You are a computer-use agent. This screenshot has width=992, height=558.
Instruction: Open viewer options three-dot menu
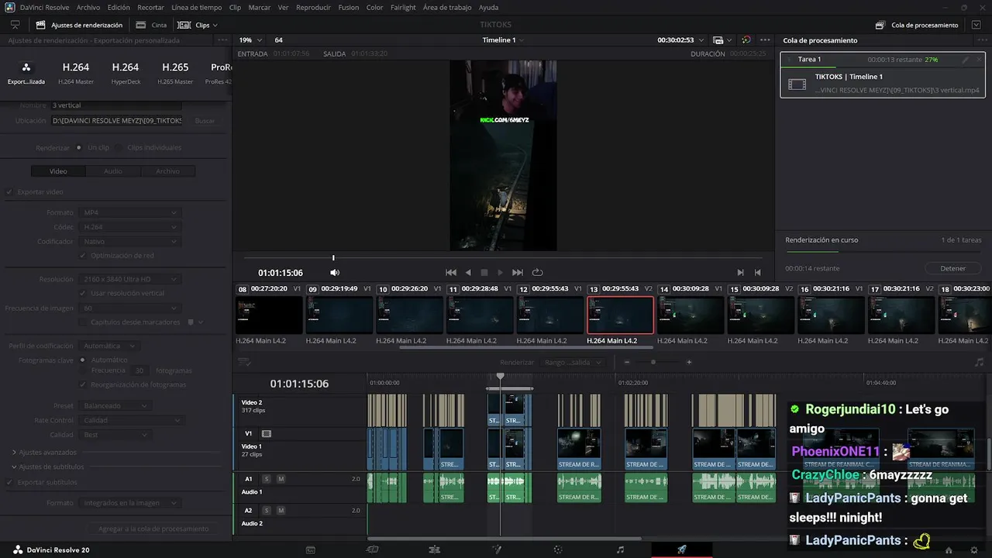pos(765,40)
